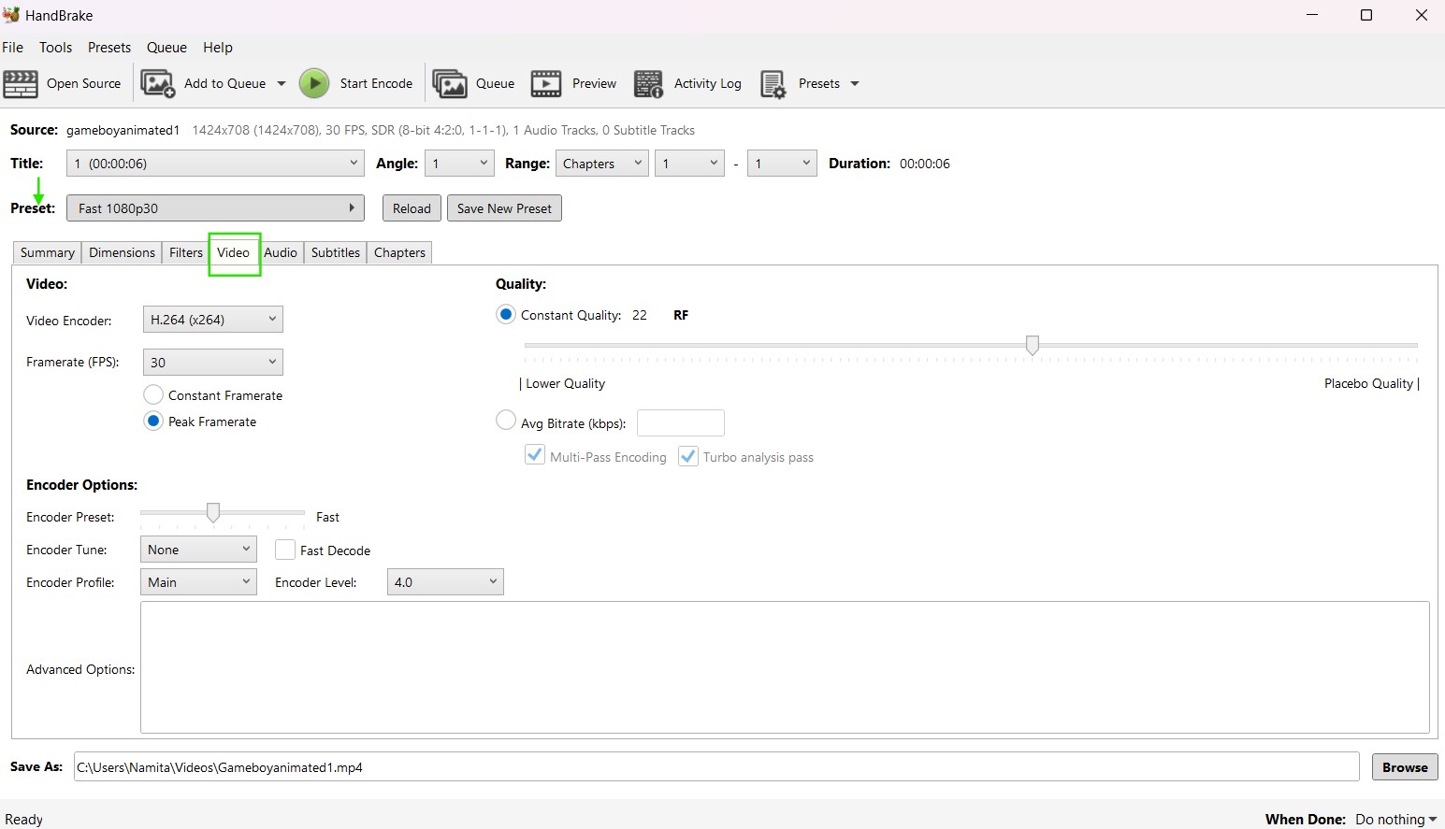Viewport: 1445px width, 829px height.
Task: Expand the Presets toolbar dropdown arrow
Action: [x=854, y=83]
